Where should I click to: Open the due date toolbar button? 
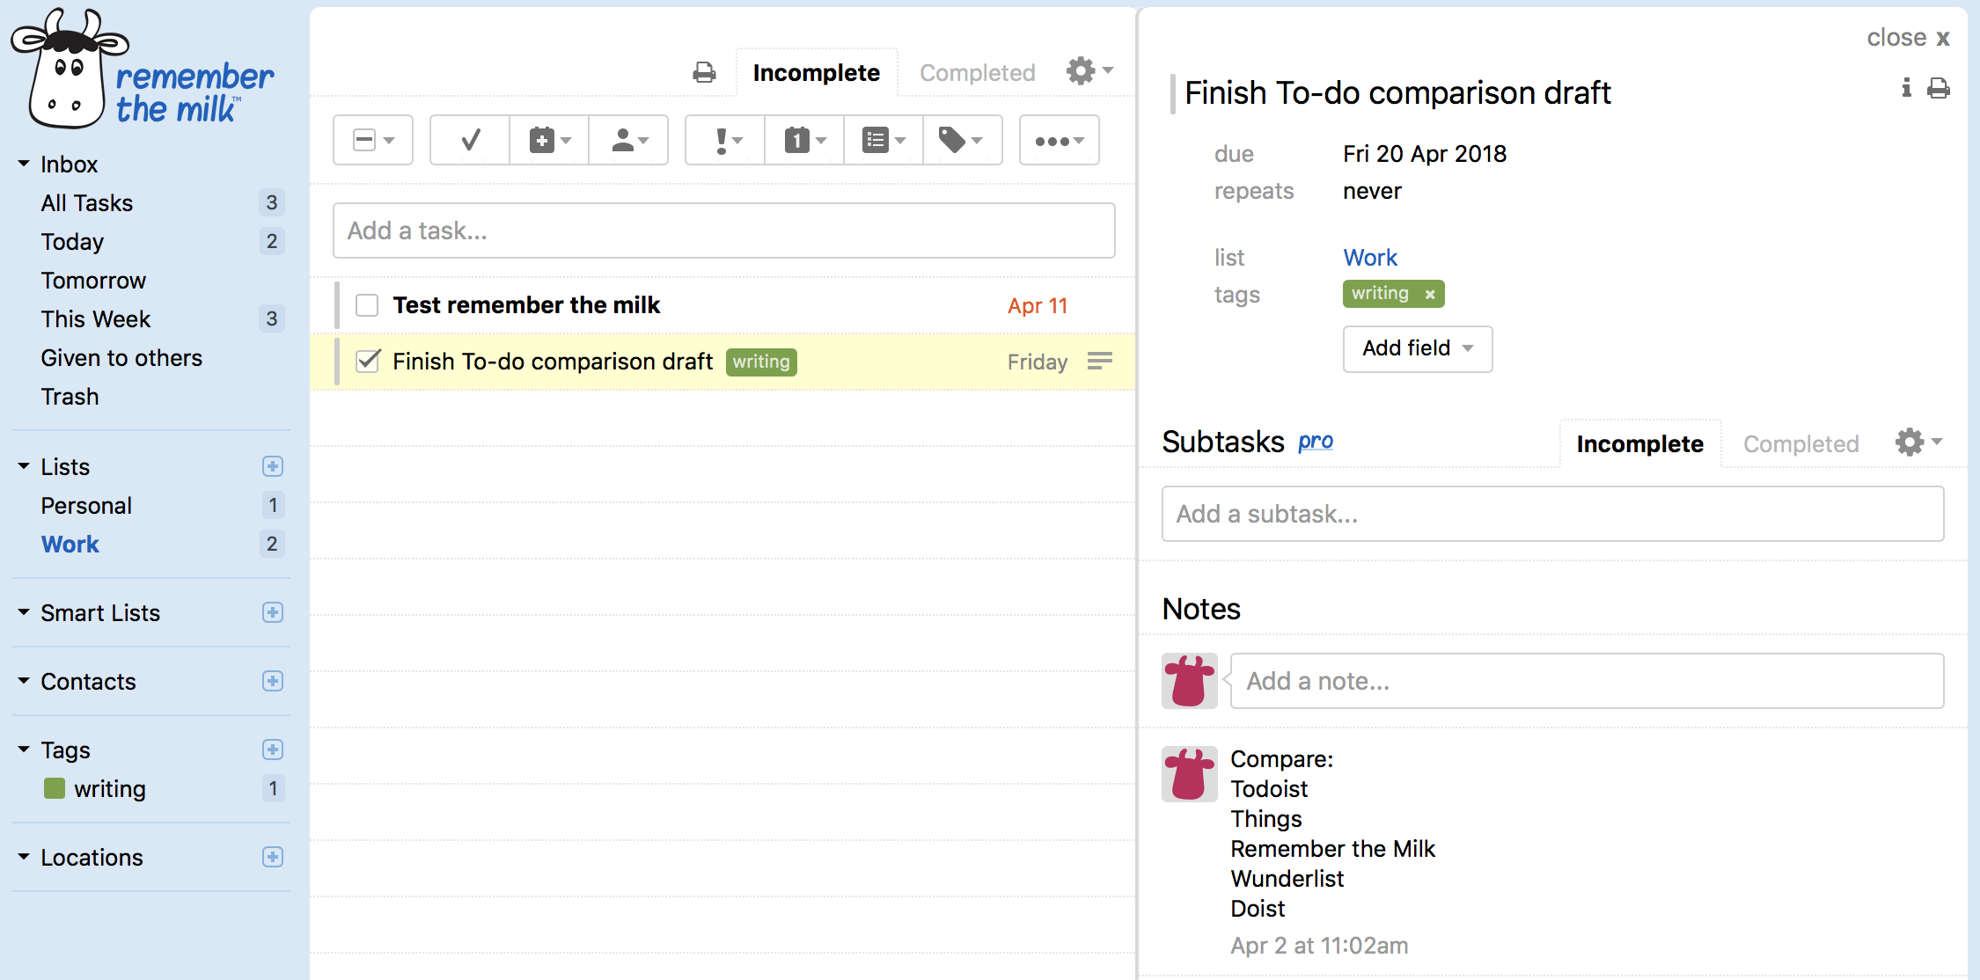click(804, 140)
